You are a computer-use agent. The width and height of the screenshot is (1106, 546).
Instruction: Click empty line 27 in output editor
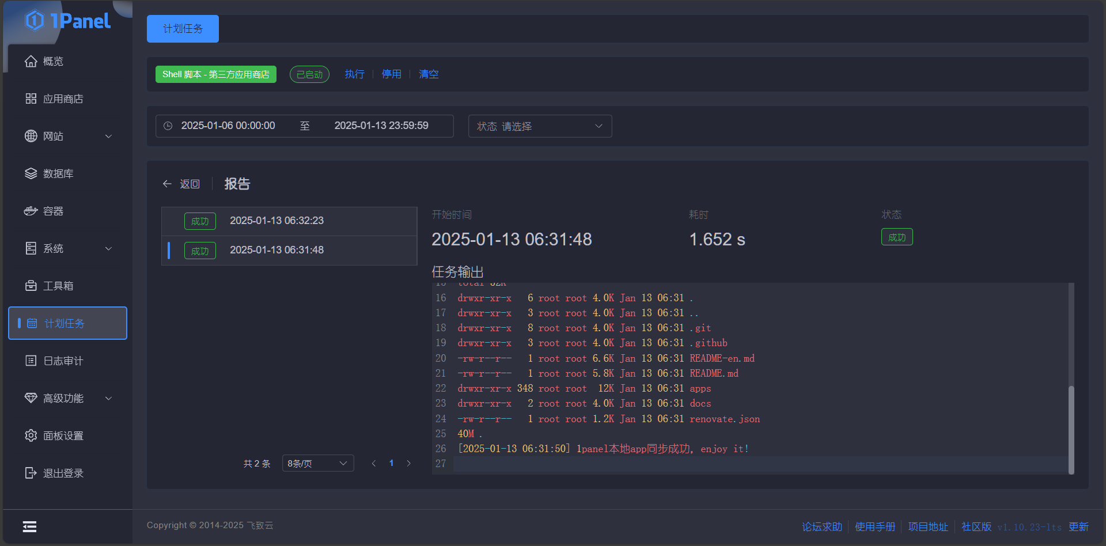point(760,464)
